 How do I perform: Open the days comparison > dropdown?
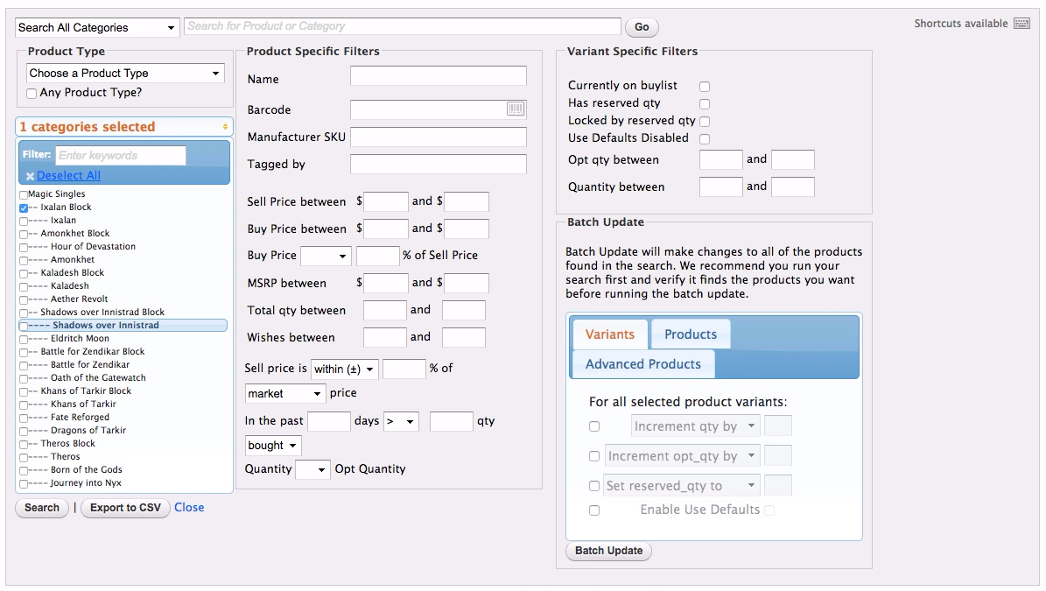coord(401,421)
